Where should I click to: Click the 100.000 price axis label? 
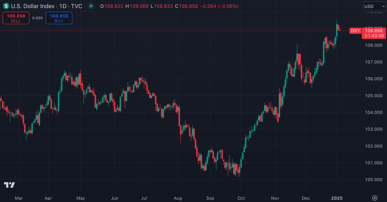[374, 179]
